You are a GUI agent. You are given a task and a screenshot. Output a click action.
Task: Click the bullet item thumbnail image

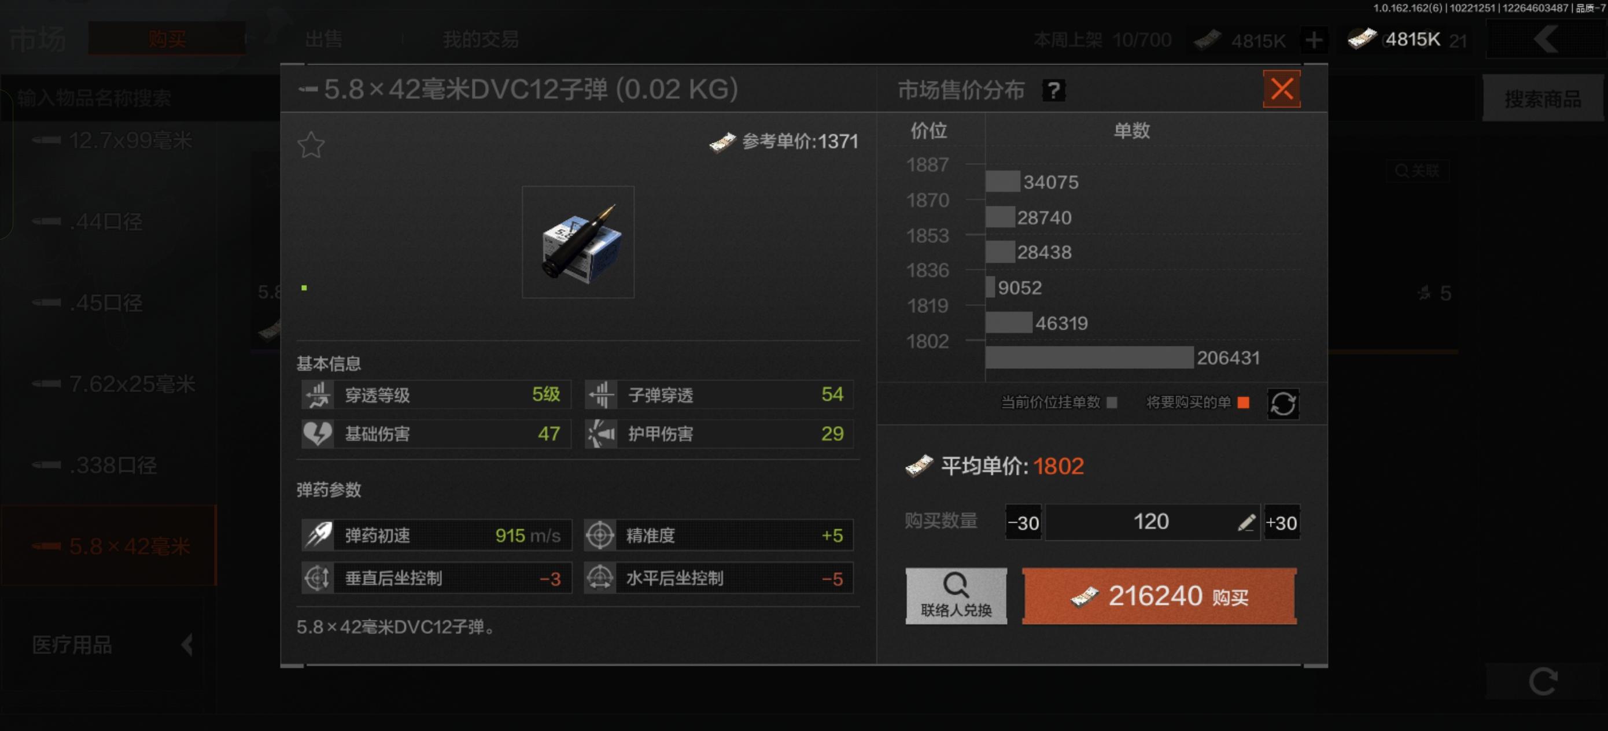pyautogui.click(x=578, y=242)
